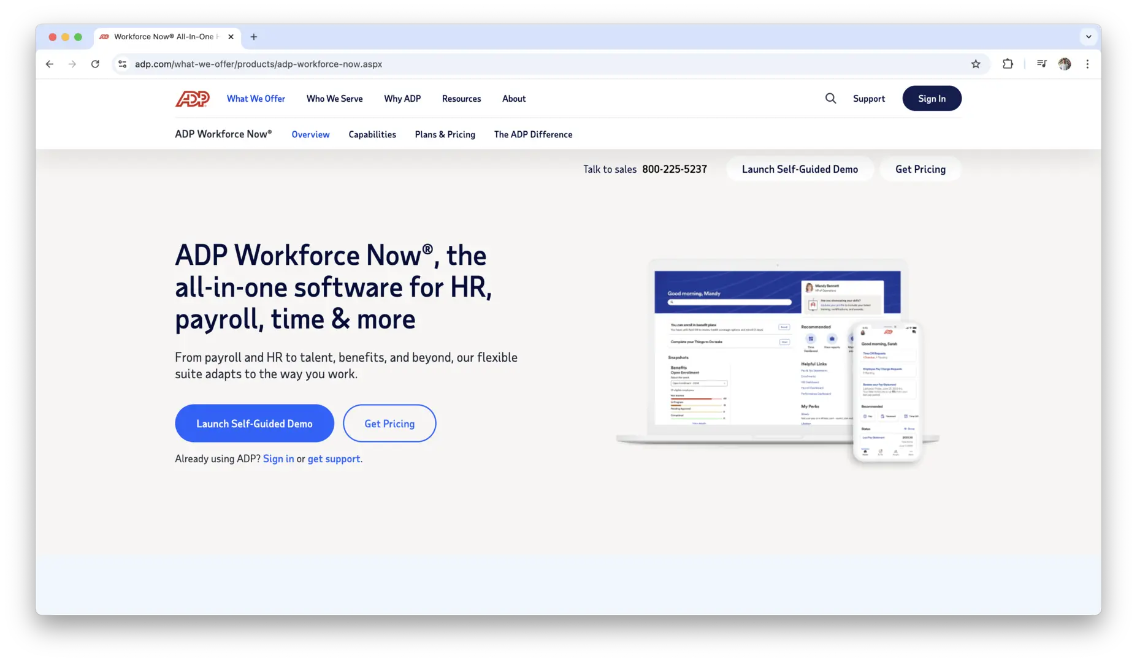Click blue Launch Self-Guided Demo hero button
The image size is (1137, 662).
255,424
